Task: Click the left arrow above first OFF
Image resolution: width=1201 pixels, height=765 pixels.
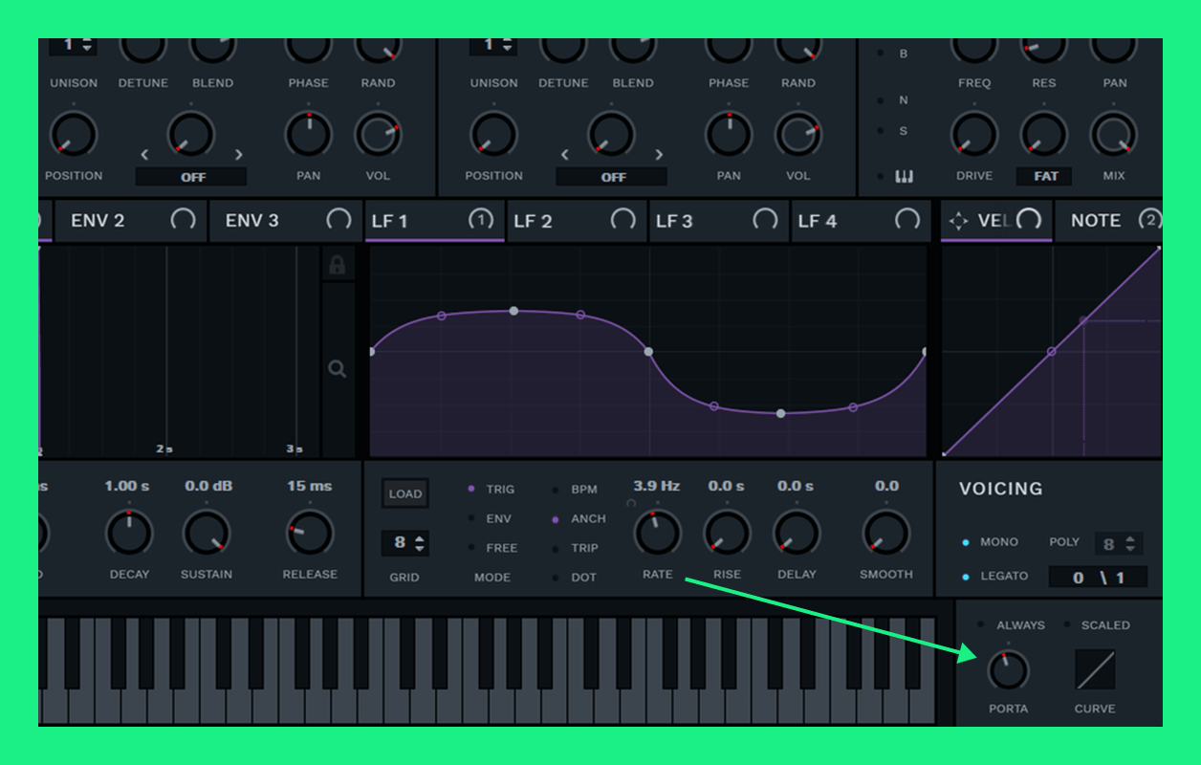Action: [x=145, y=155]
